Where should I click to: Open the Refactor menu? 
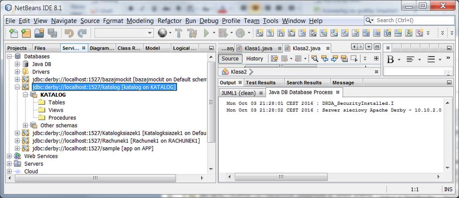point(169,21)
